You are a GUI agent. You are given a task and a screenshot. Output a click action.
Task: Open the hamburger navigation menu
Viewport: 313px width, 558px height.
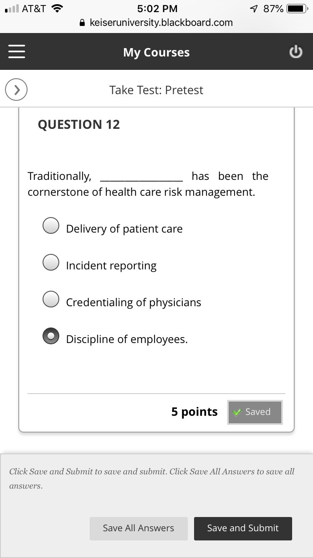tap(17, 51)
